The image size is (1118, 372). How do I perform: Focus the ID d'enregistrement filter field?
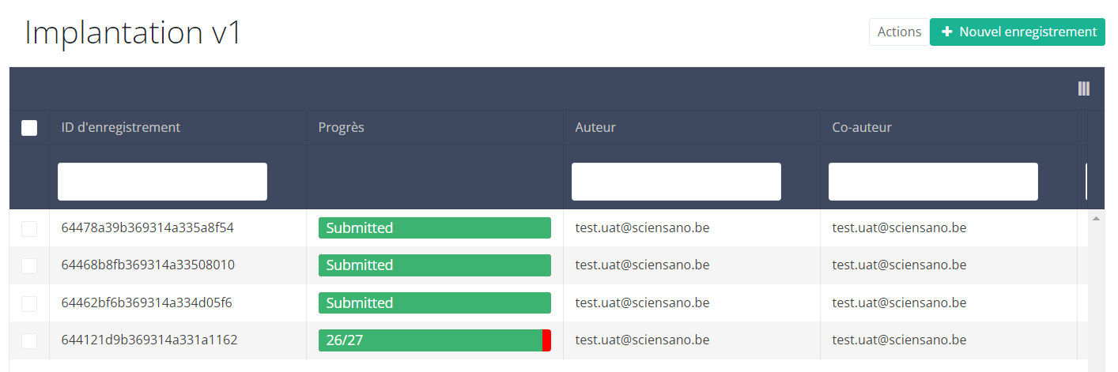coord(162,182)
